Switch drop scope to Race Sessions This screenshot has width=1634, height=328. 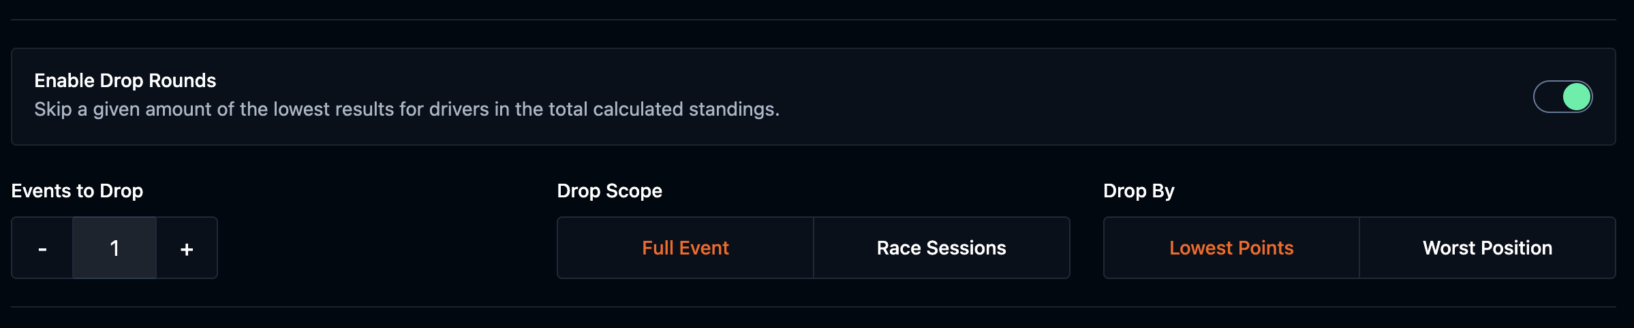pos(941,248)
